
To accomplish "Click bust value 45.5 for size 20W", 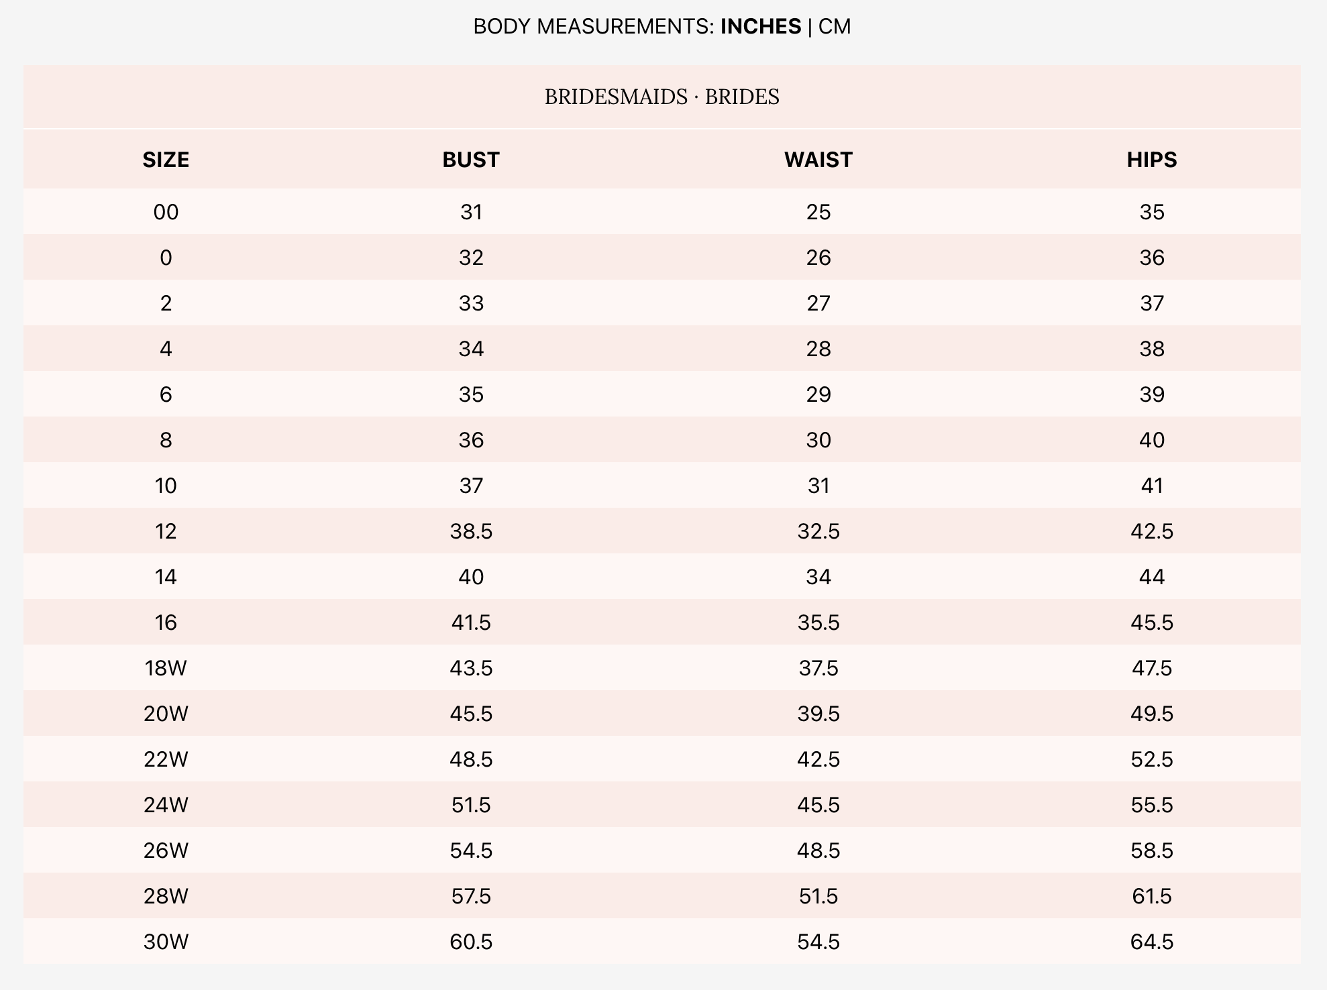I will pyautogui.click(x=471, y=714).
